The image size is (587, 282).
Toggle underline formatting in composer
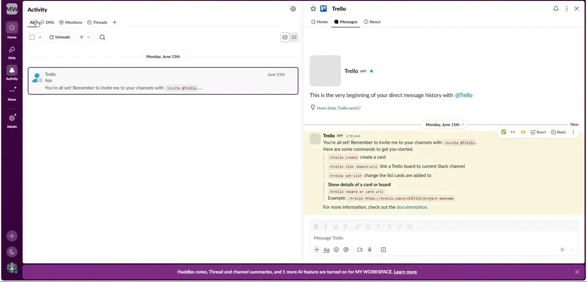(x=336, y=227)
